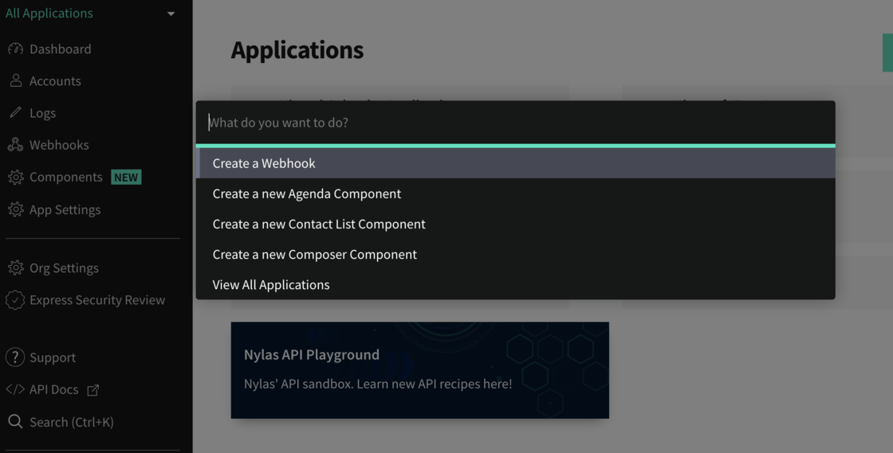Open the All Applications selector label
This screenshot has height=453, width=893.
49,13
